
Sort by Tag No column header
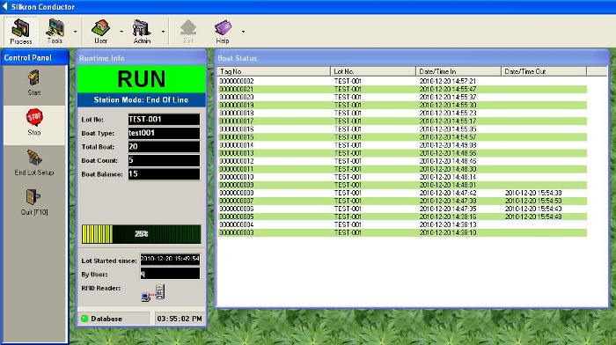274,71
